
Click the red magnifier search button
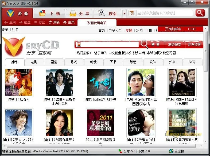pos(200,13)
